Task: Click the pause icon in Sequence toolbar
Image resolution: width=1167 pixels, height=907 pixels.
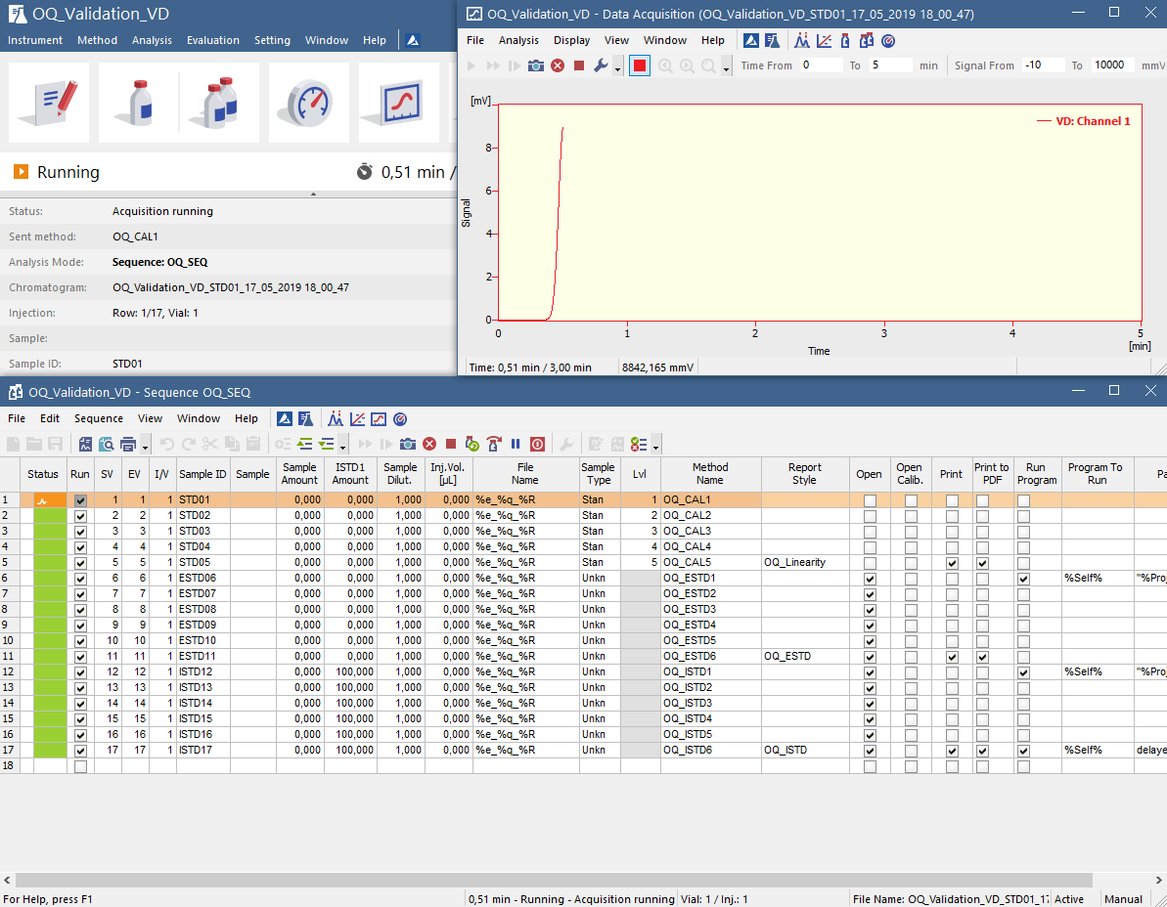Action: tap(515, 444)
